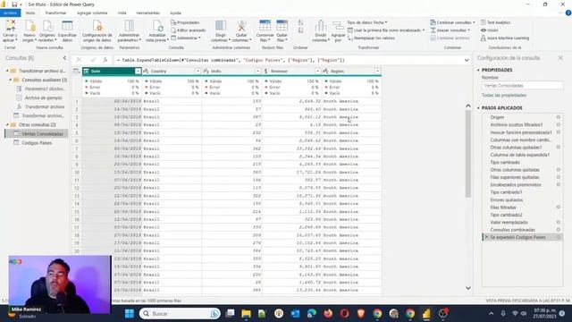
Task: Open Anexar consultas dropdown
Action: 450,30
